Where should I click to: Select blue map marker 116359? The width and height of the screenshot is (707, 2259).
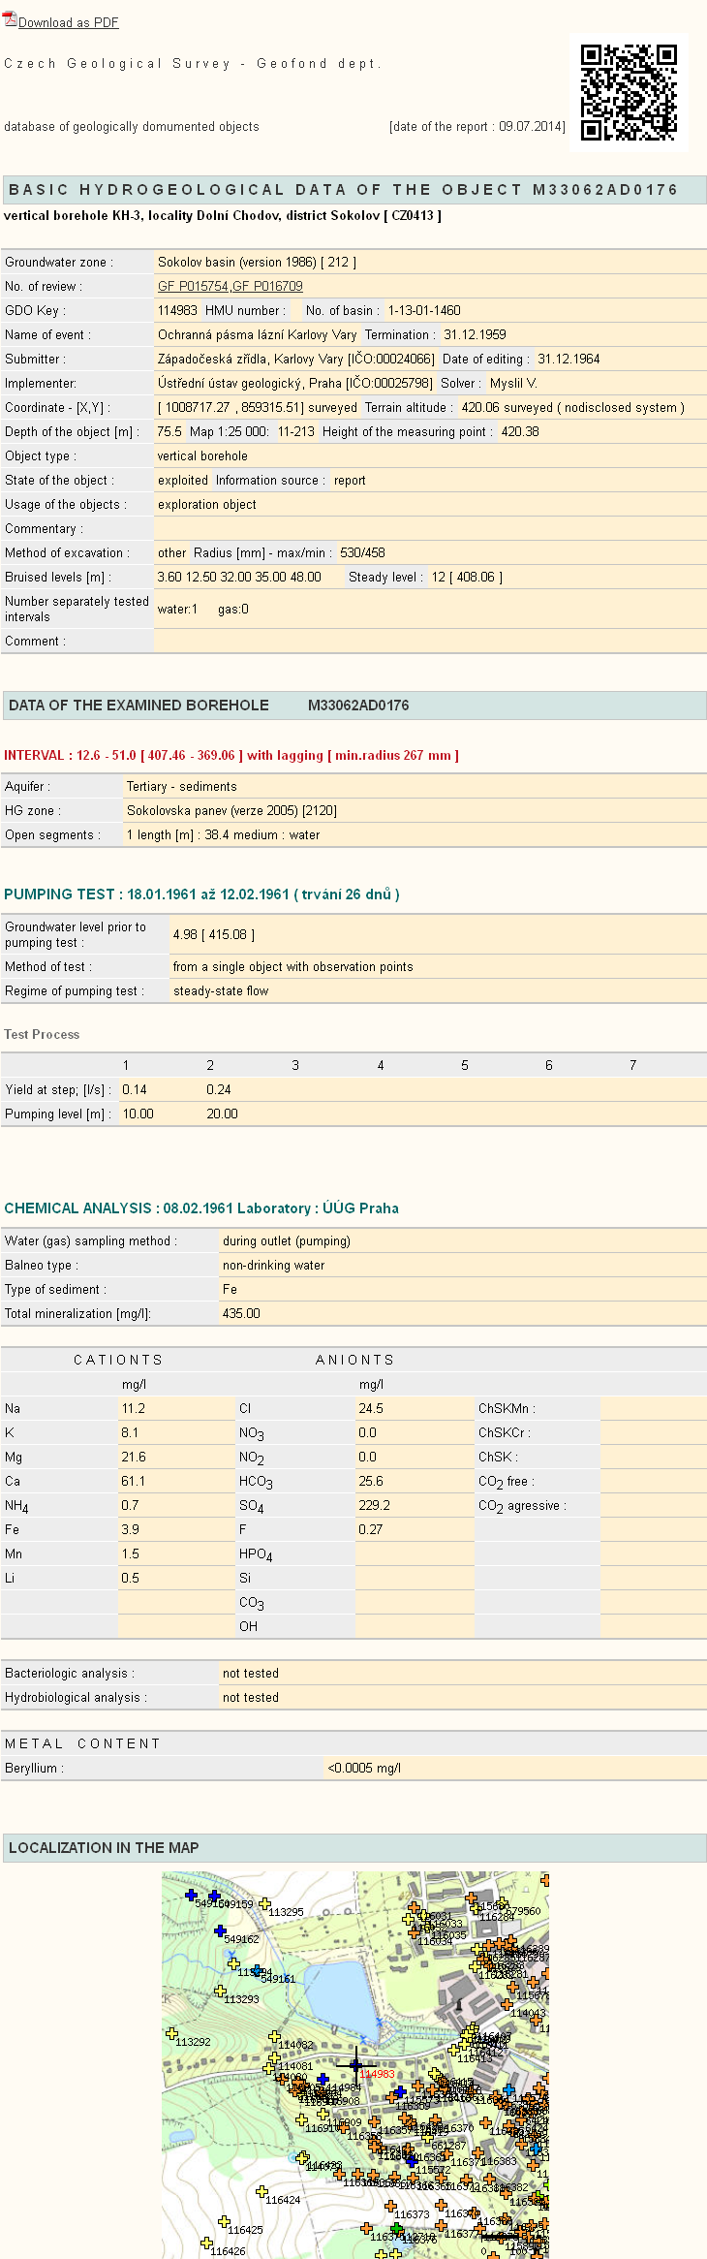coord(400,2092)
